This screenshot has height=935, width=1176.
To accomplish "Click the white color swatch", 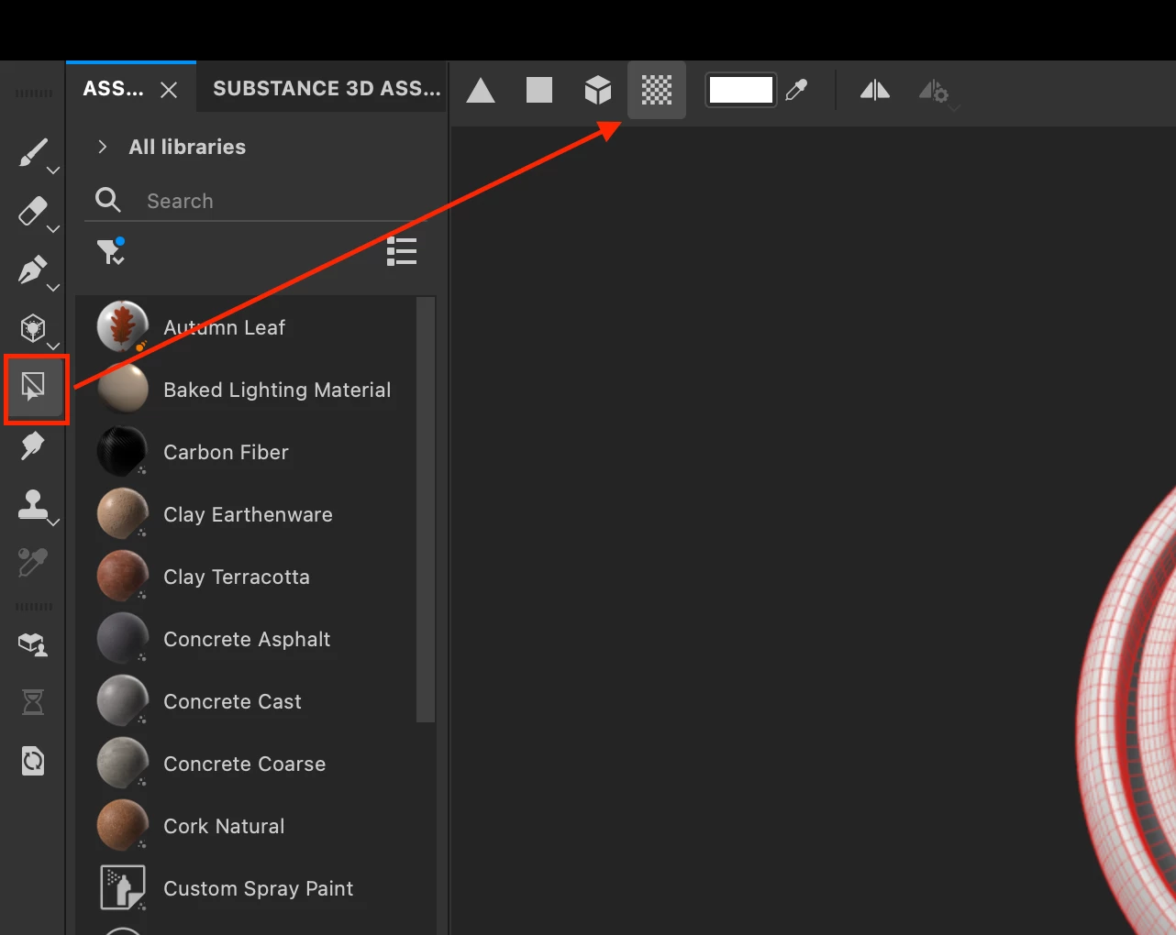I will click(x=741, y=90).
